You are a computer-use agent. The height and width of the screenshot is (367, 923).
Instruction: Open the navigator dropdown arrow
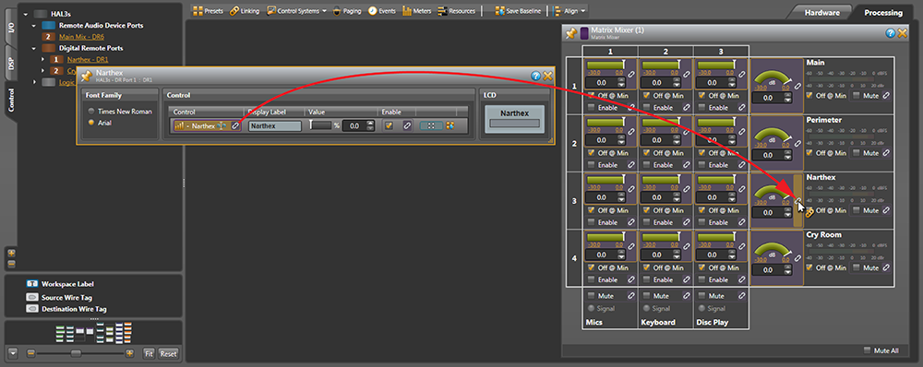(x=14, y=353)
